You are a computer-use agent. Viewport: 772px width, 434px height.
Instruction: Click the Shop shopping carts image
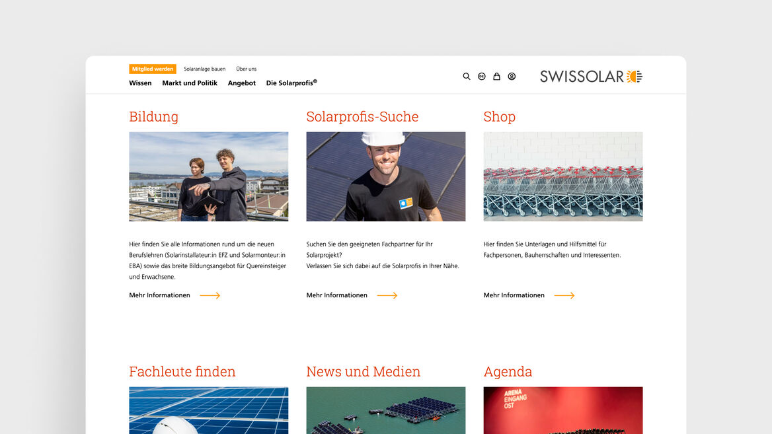click(x=563, y=176)
